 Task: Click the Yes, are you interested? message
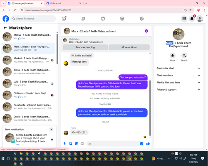point(133,77)
